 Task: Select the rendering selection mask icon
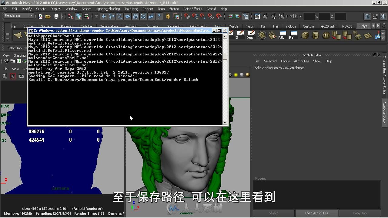coord(151,16)
